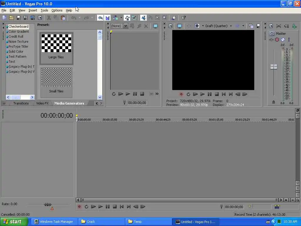Open the File menu
Screen dimensions: 301x226
pos(4,10)
